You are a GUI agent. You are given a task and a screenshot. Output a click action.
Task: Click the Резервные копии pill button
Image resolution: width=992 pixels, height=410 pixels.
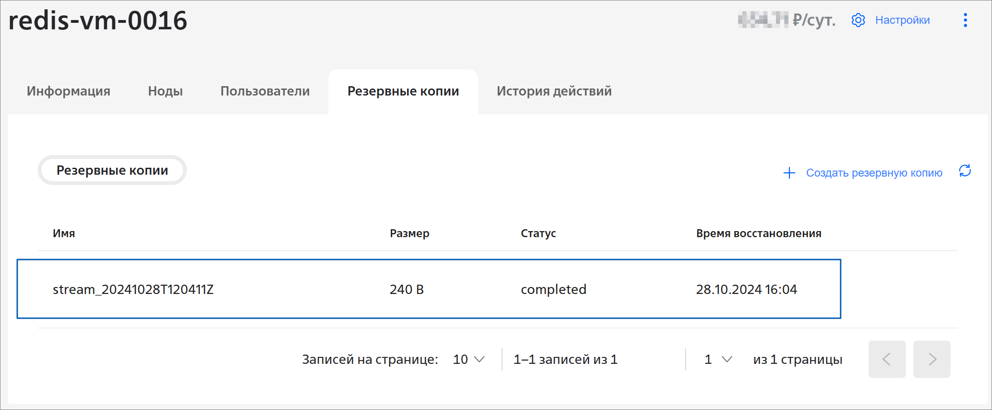(x=112, y=170)
